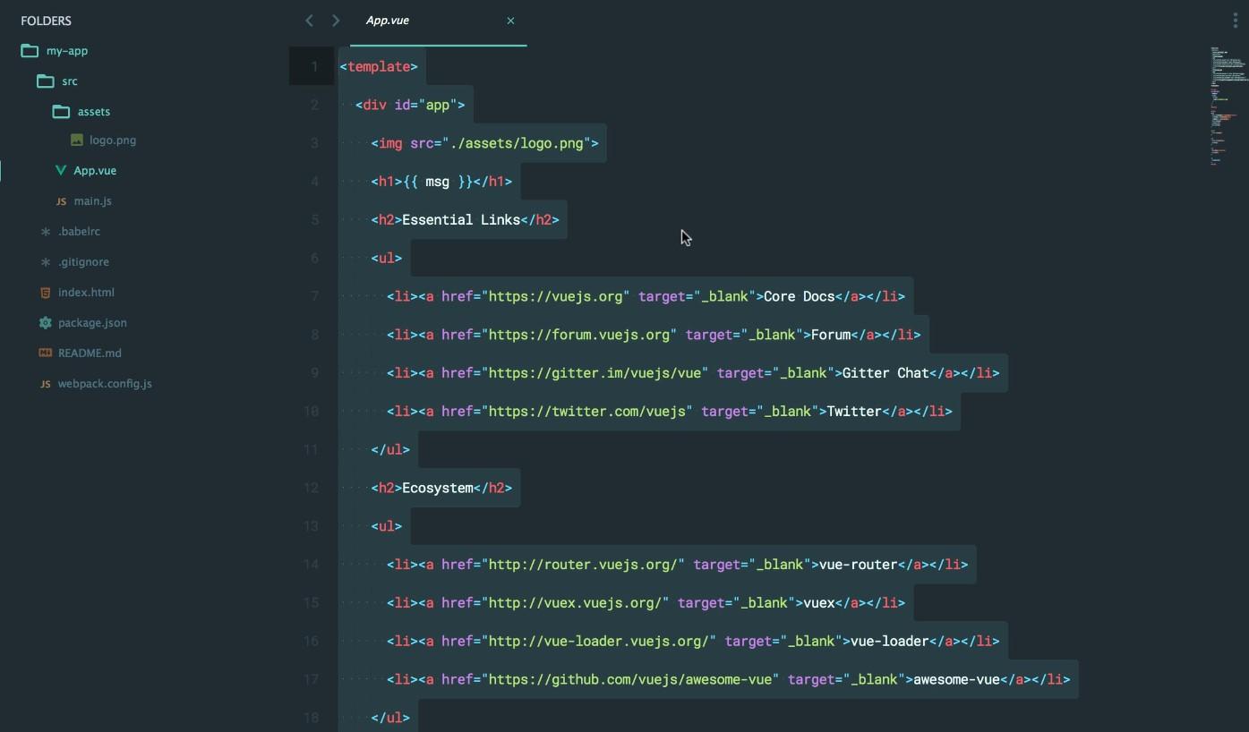The width and height of the screenshot is (1249, 732).
Task: Click the "https://github.com/vuejs/awesome-vue" href string
Action: [630, 680]
